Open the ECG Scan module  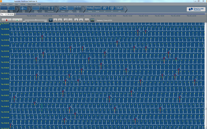point(23,9)
